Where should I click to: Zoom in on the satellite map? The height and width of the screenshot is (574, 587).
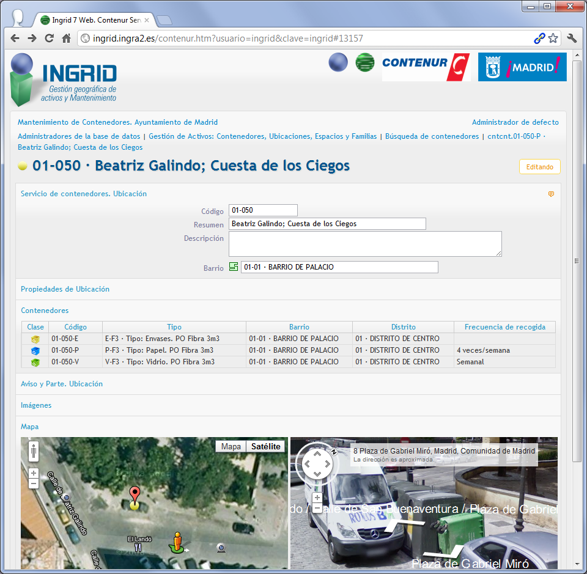[34, 473]
